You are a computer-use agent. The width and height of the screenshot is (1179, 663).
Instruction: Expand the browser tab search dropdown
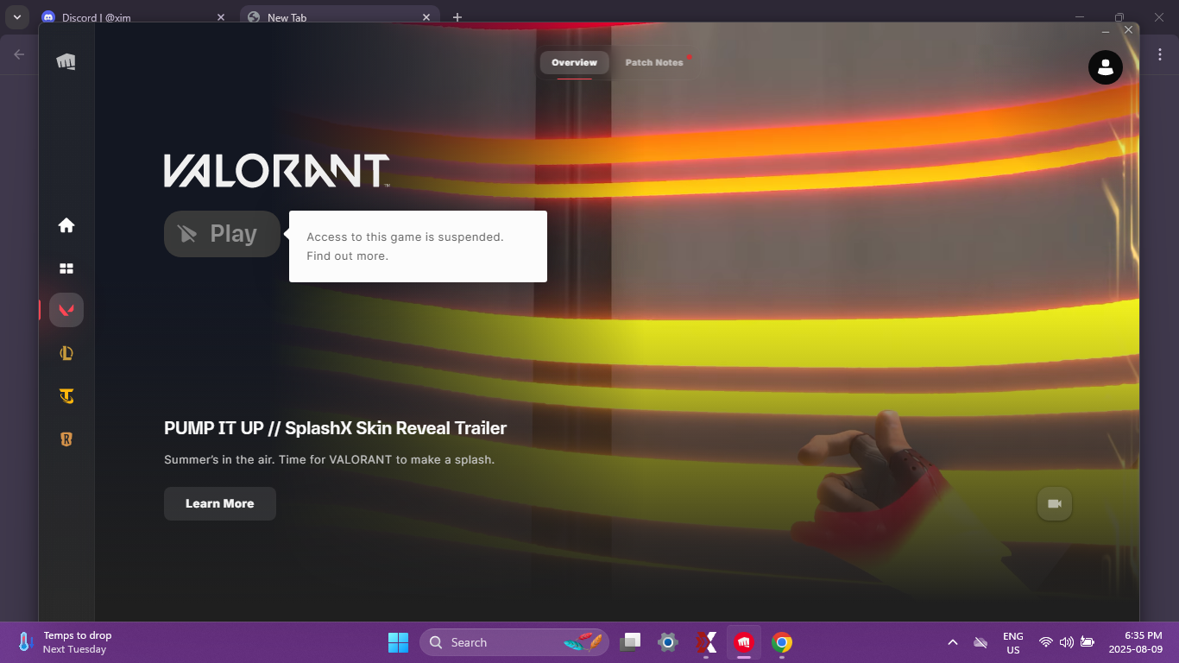(16, 17)
